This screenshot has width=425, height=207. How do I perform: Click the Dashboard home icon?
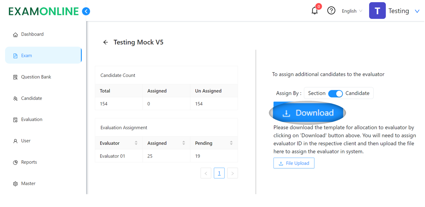[x=15, y=35]
